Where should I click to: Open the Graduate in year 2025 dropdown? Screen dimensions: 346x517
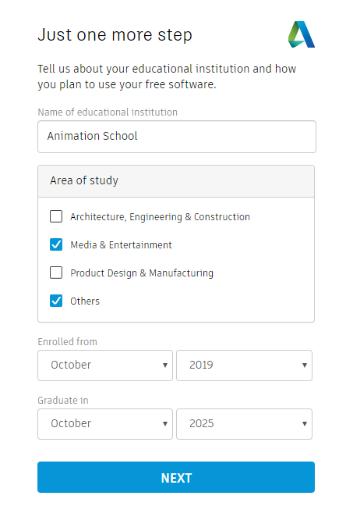[244, 424]
